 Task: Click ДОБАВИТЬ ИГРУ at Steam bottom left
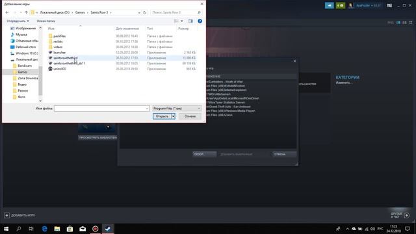(x=19, y=215)
